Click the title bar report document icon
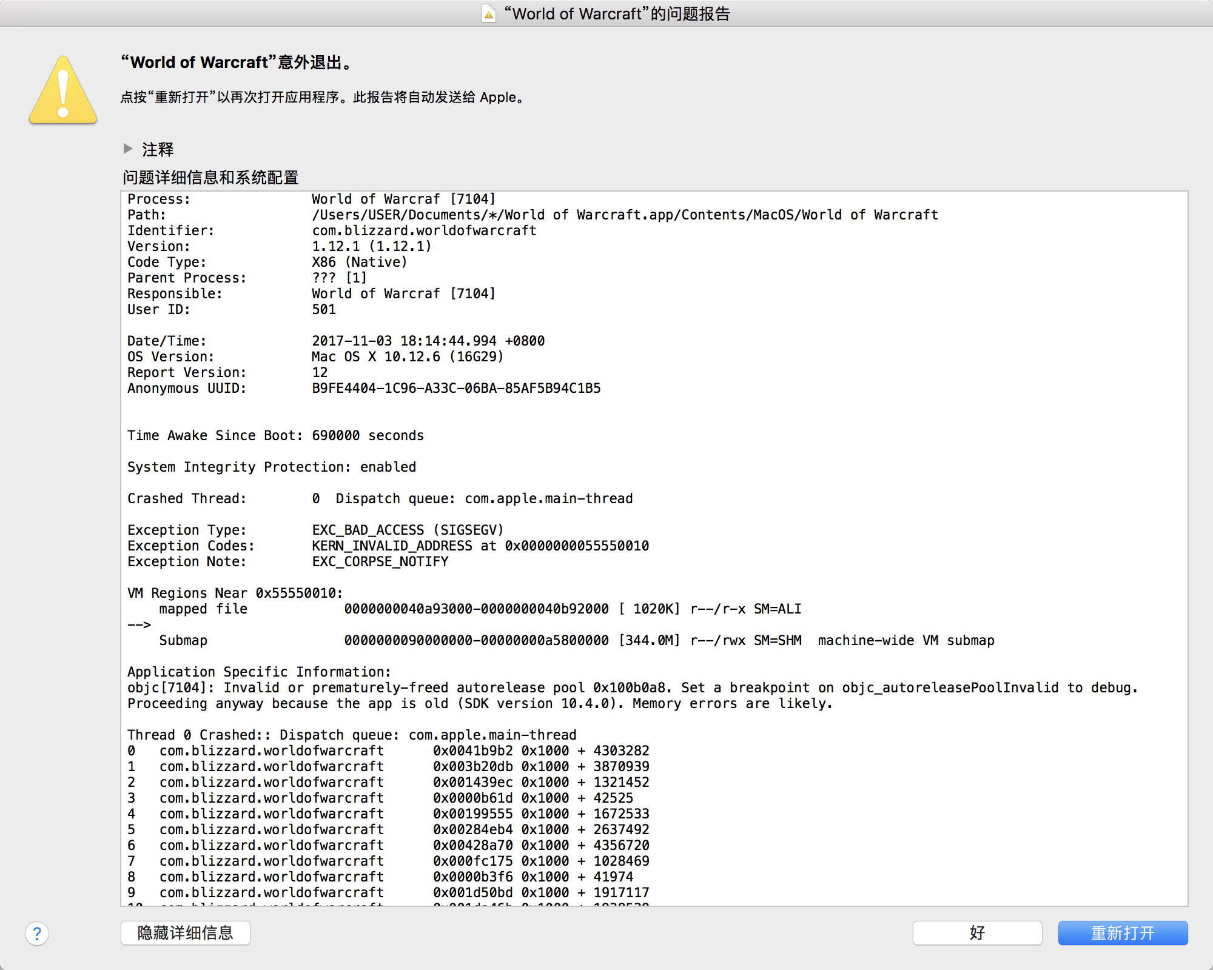This screenshot has height=970, width=1213. [488, 13]
